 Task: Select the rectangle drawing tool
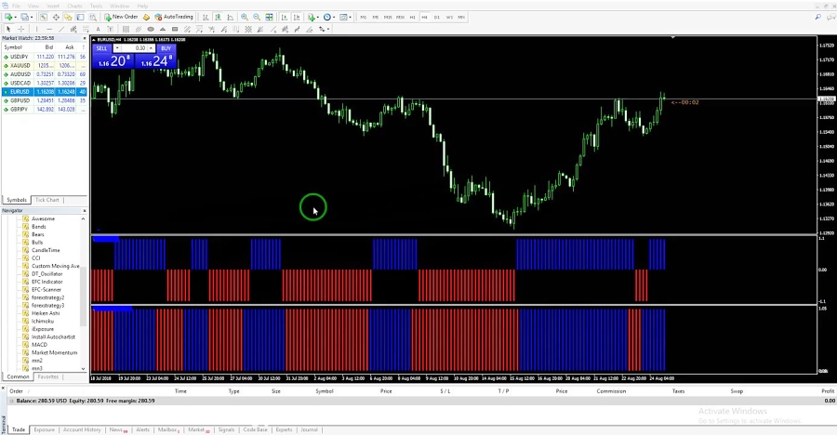point(175,29)
